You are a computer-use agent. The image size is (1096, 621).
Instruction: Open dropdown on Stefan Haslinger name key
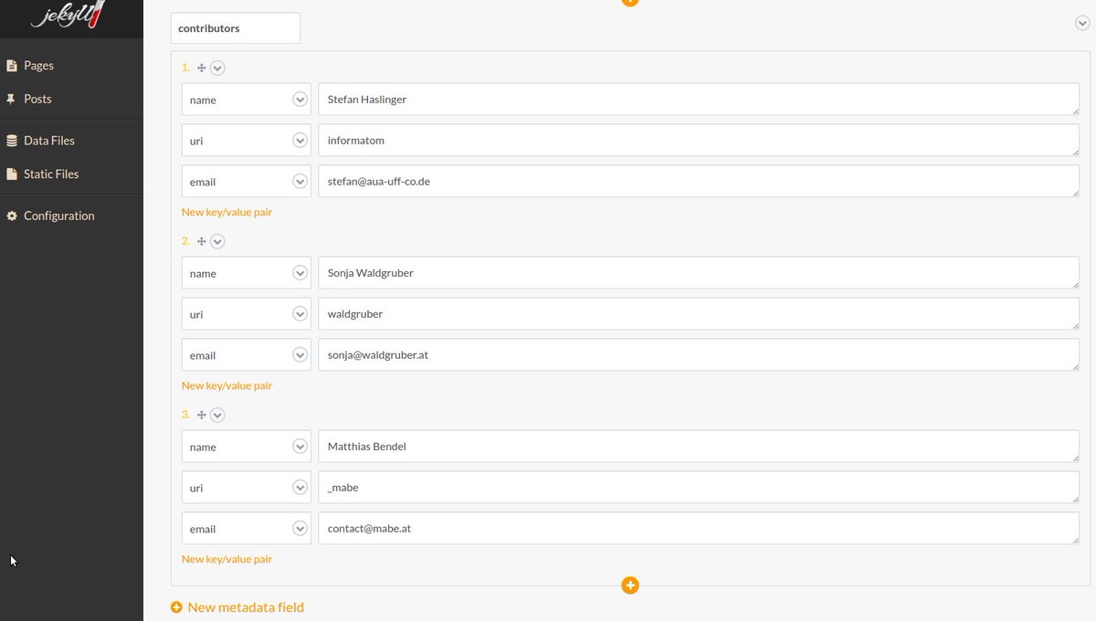[300, 100]
